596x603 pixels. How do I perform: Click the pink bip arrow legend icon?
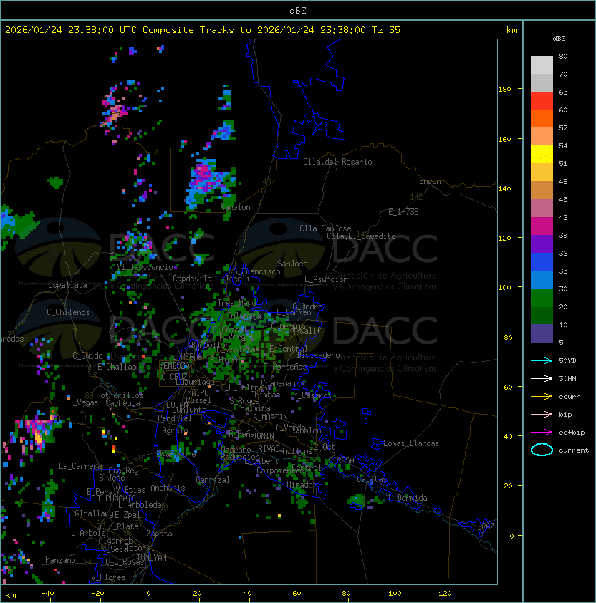click(542, 414)
